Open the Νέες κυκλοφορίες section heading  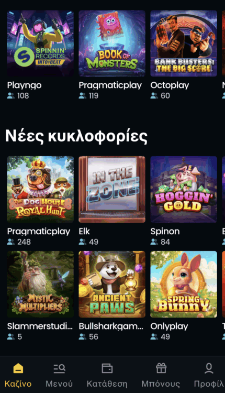[x=76, y=136]
